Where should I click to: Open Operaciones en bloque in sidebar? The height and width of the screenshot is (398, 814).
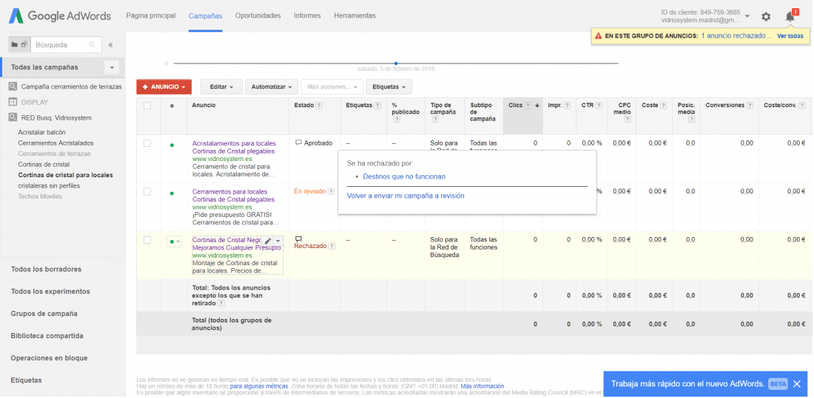(50, 358)
